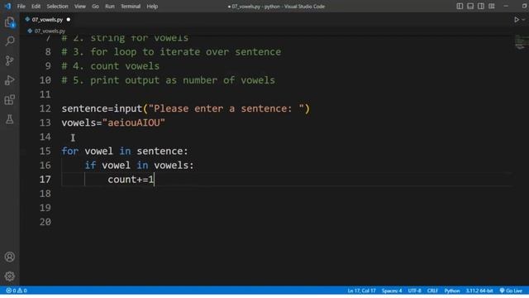Select Python language mode in status bar
Screen dimensions: 529x298
click(x=452, y=291)
